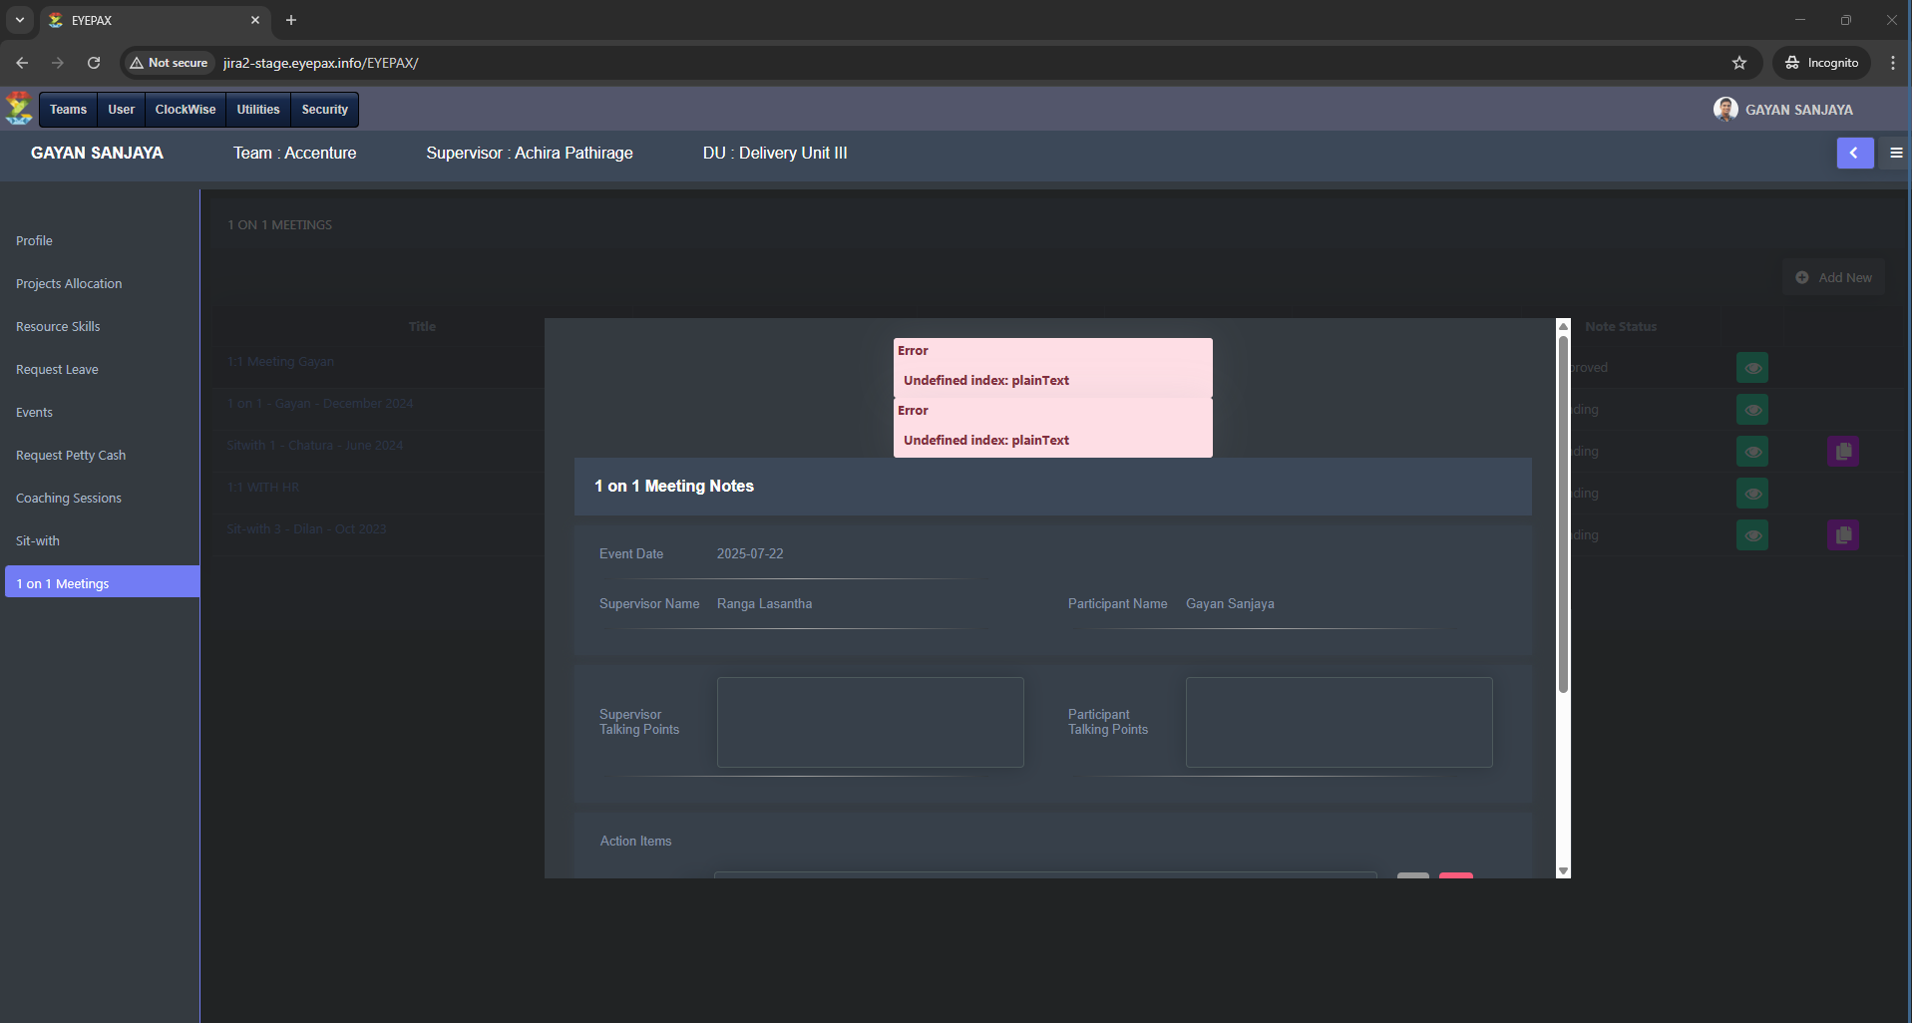The width and height of the screenshot is (1912, 1023).
Task: Click the user avatar next to GAYAN SANJAYA
Action: click(1724, 110)
